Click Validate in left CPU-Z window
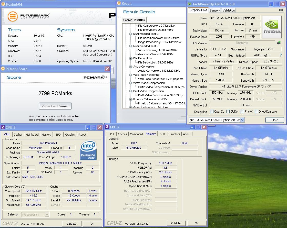 tap(71, 224)
